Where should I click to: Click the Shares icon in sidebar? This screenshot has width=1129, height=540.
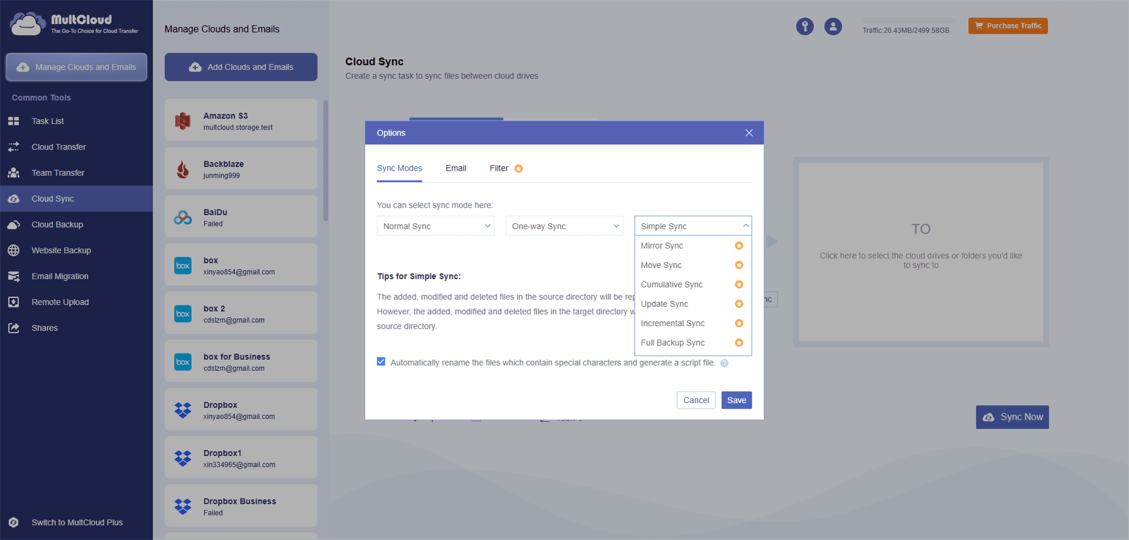(14, 328)
